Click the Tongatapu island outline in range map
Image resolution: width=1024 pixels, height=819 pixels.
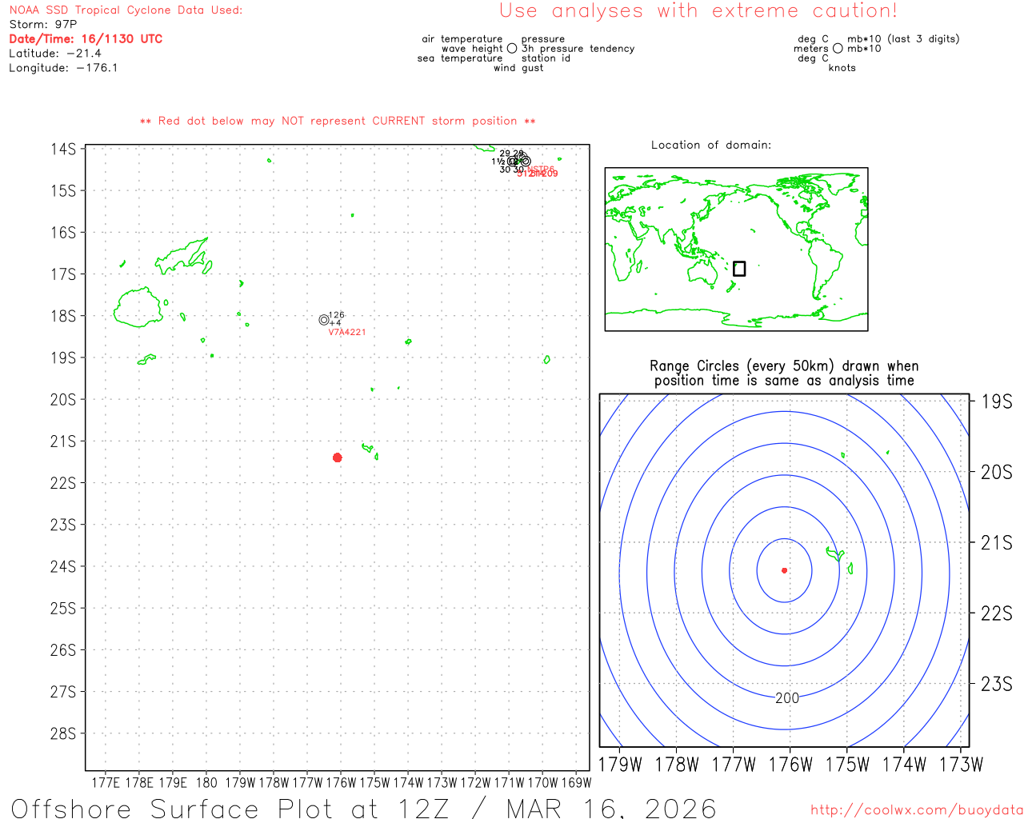(834, 553)
